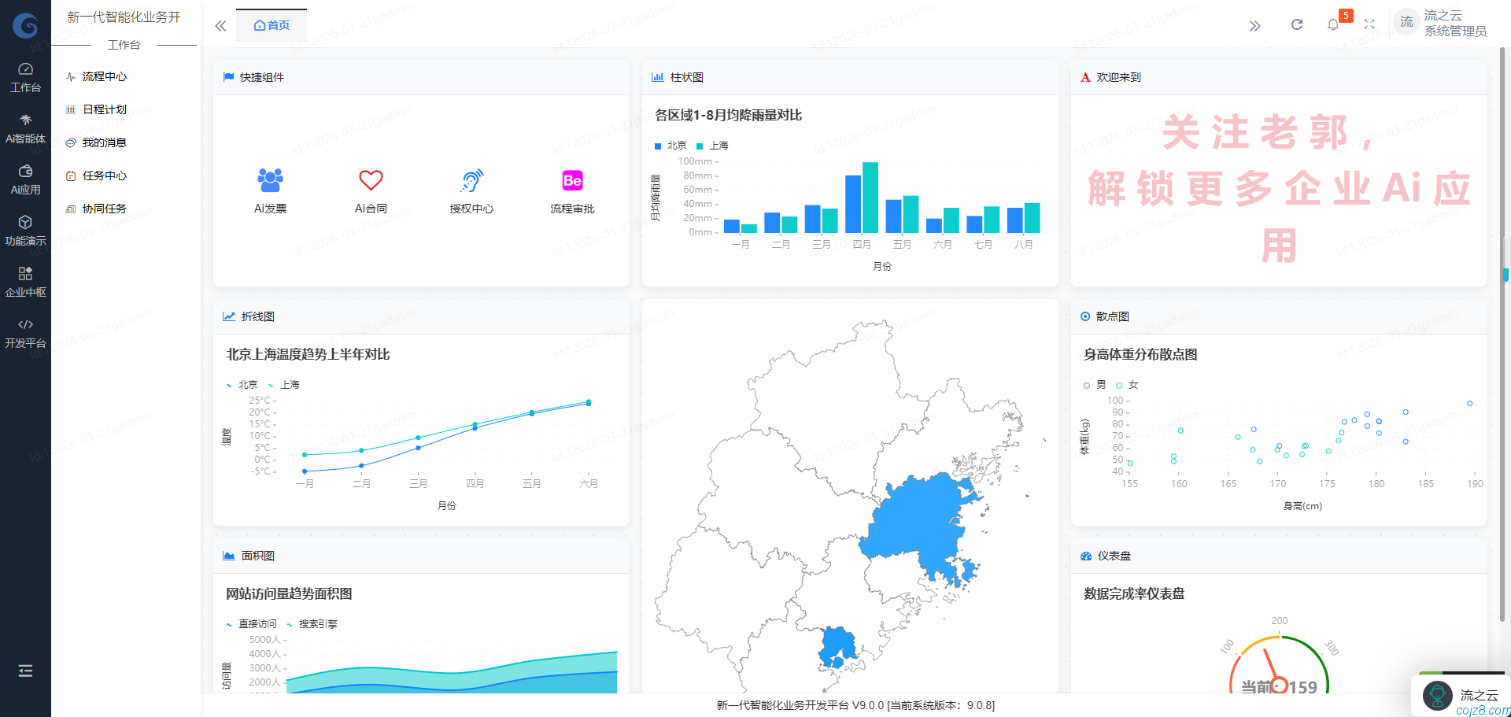1511x717 pixels.
Task: Toggle 女 legend in scatter chart
Action: pyautogui.click(x=1127, y=385)
